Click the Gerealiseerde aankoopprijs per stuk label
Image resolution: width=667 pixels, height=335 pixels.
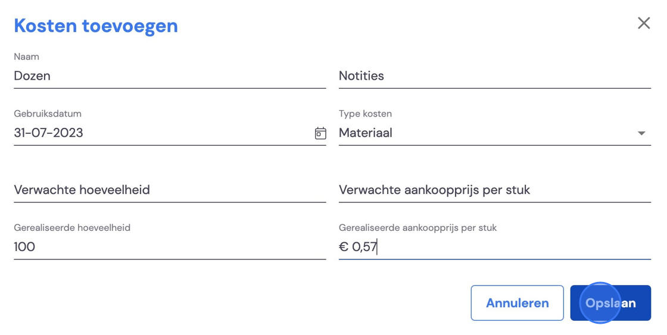(417, 227)
